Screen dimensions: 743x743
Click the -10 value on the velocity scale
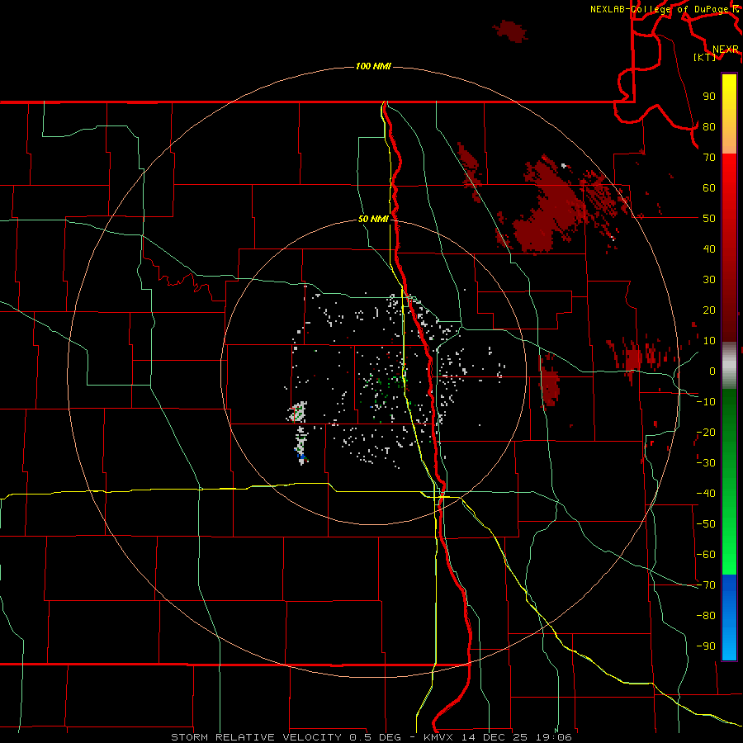point(706,402)
